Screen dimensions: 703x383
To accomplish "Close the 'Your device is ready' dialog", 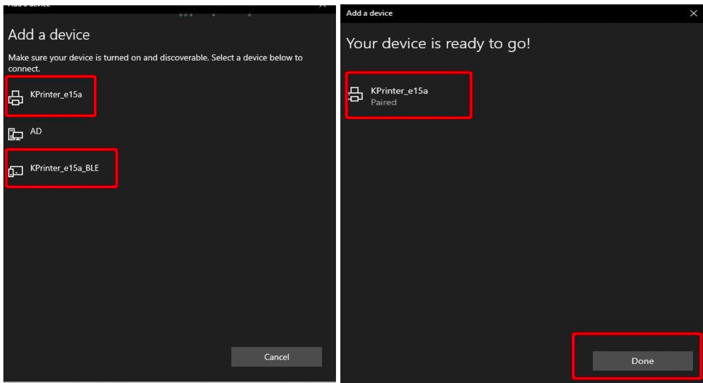I will (693, 14).
